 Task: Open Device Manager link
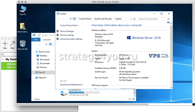coord(67,31)
